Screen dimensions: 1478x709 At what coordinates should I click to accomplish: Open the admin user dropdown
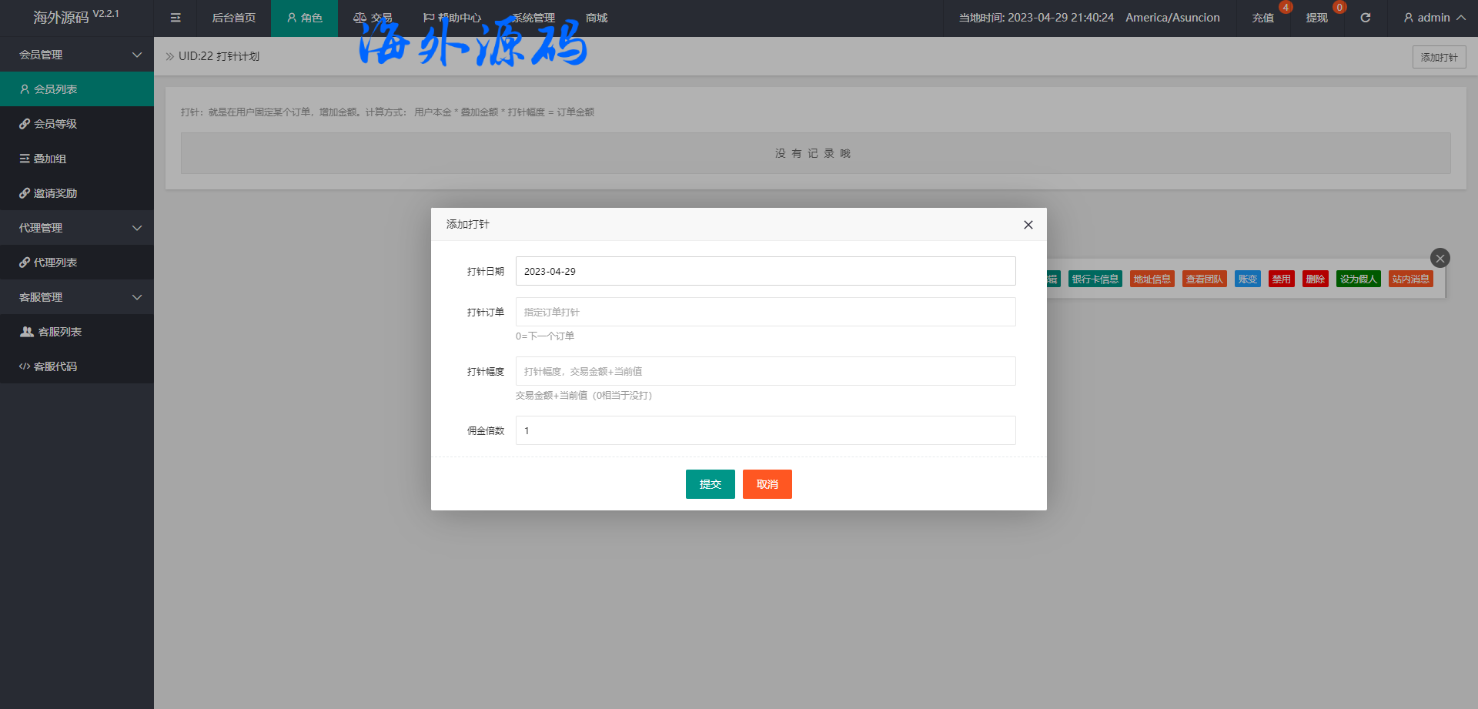click(1433, 18)
